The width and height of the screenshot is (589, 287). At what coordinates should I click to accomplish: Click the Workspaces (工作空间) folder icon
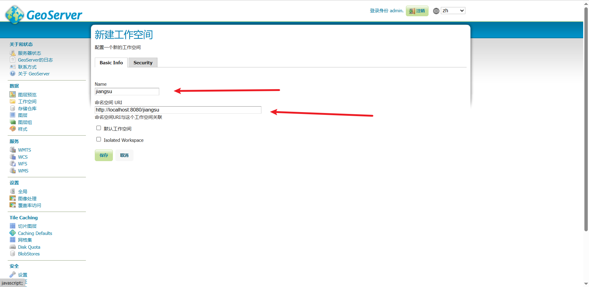(13, 101)
